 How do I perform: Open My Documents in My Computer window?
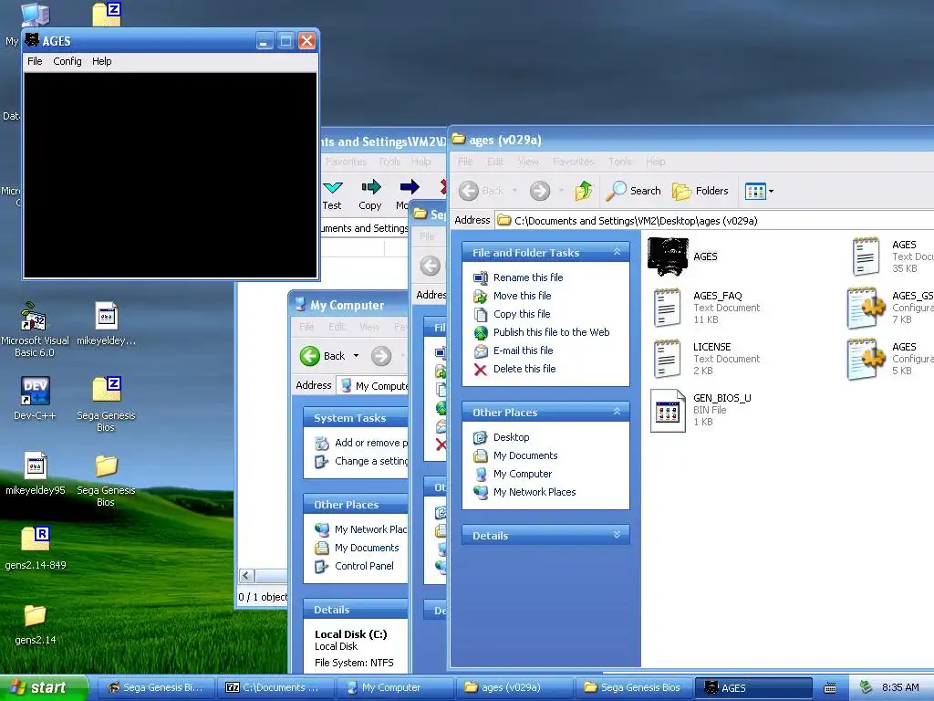click(367, 548)
